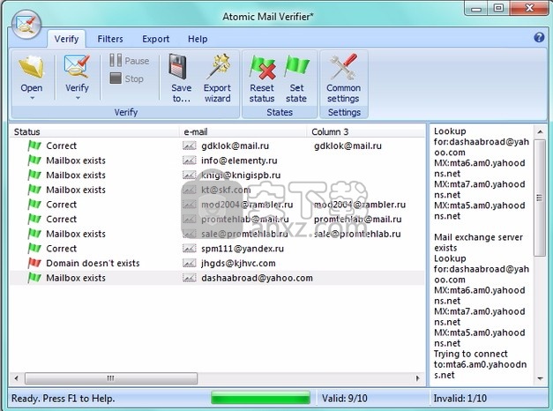Select the jhgds@kjhvc.com e-mail
553x411 pixels.
click(238, 263)
